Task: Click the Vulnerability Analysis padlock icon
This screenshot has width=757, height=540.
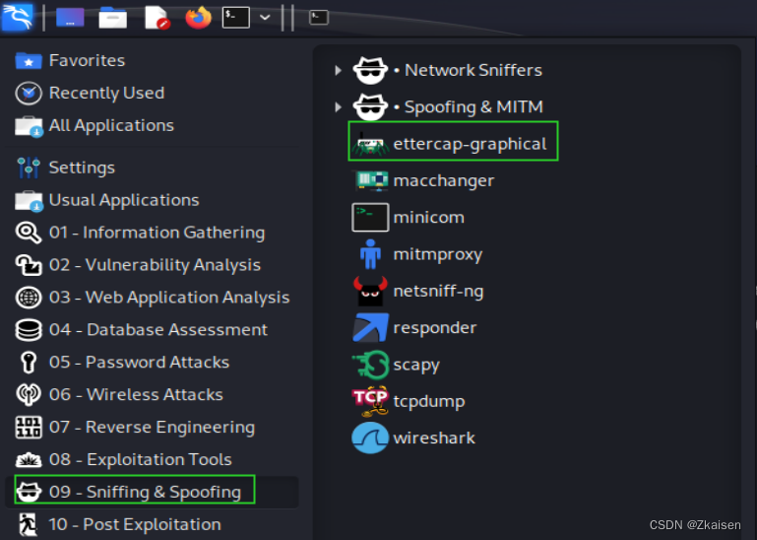Action: 29,265
